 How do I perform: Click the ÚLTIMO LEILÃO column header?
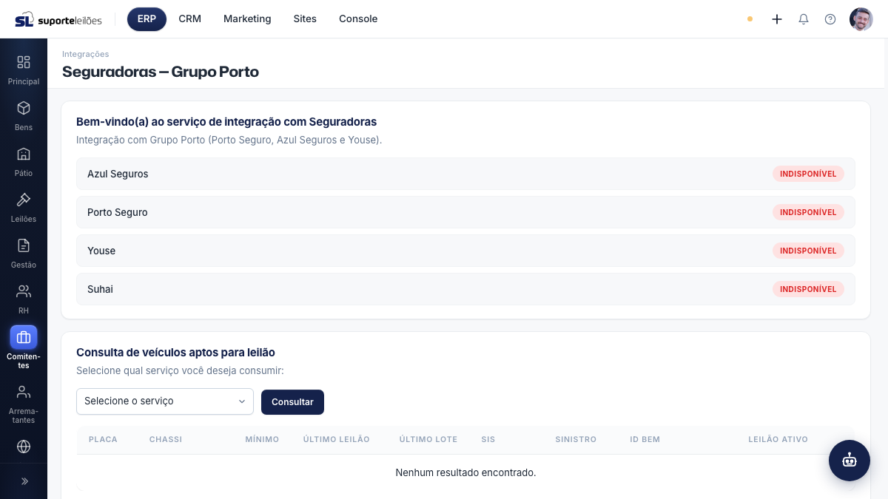coord(336,439)
